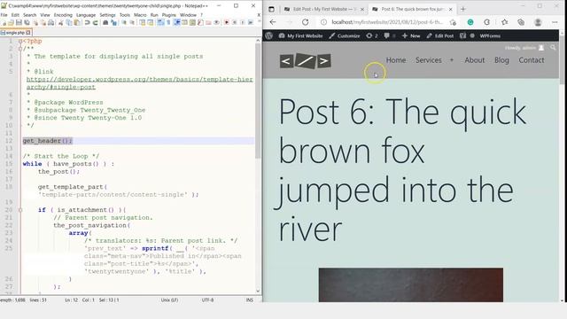Collapse the comment block fold at line 2

20,49
